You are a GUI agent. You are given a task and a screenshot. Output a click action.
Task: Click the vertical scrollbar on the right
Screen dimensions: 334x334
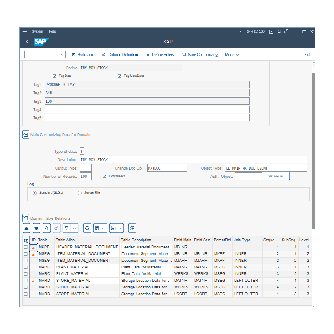[313, 146]
